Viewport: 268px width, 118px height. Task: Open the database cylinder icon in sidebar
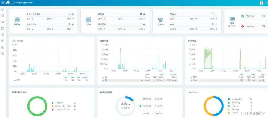(3, 16)
